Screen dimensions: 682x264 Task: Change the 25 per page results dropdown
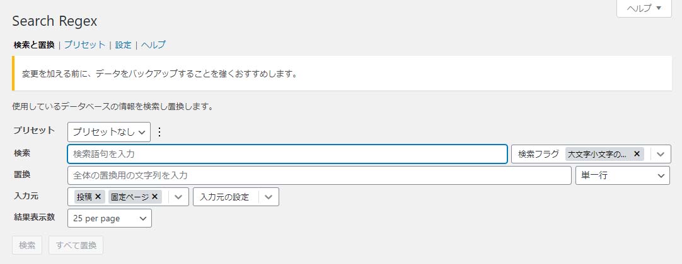(110, 218)
